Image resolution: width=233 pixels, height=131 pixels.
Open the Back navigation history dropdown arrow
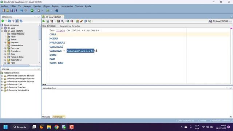click(x=35, y=11)
